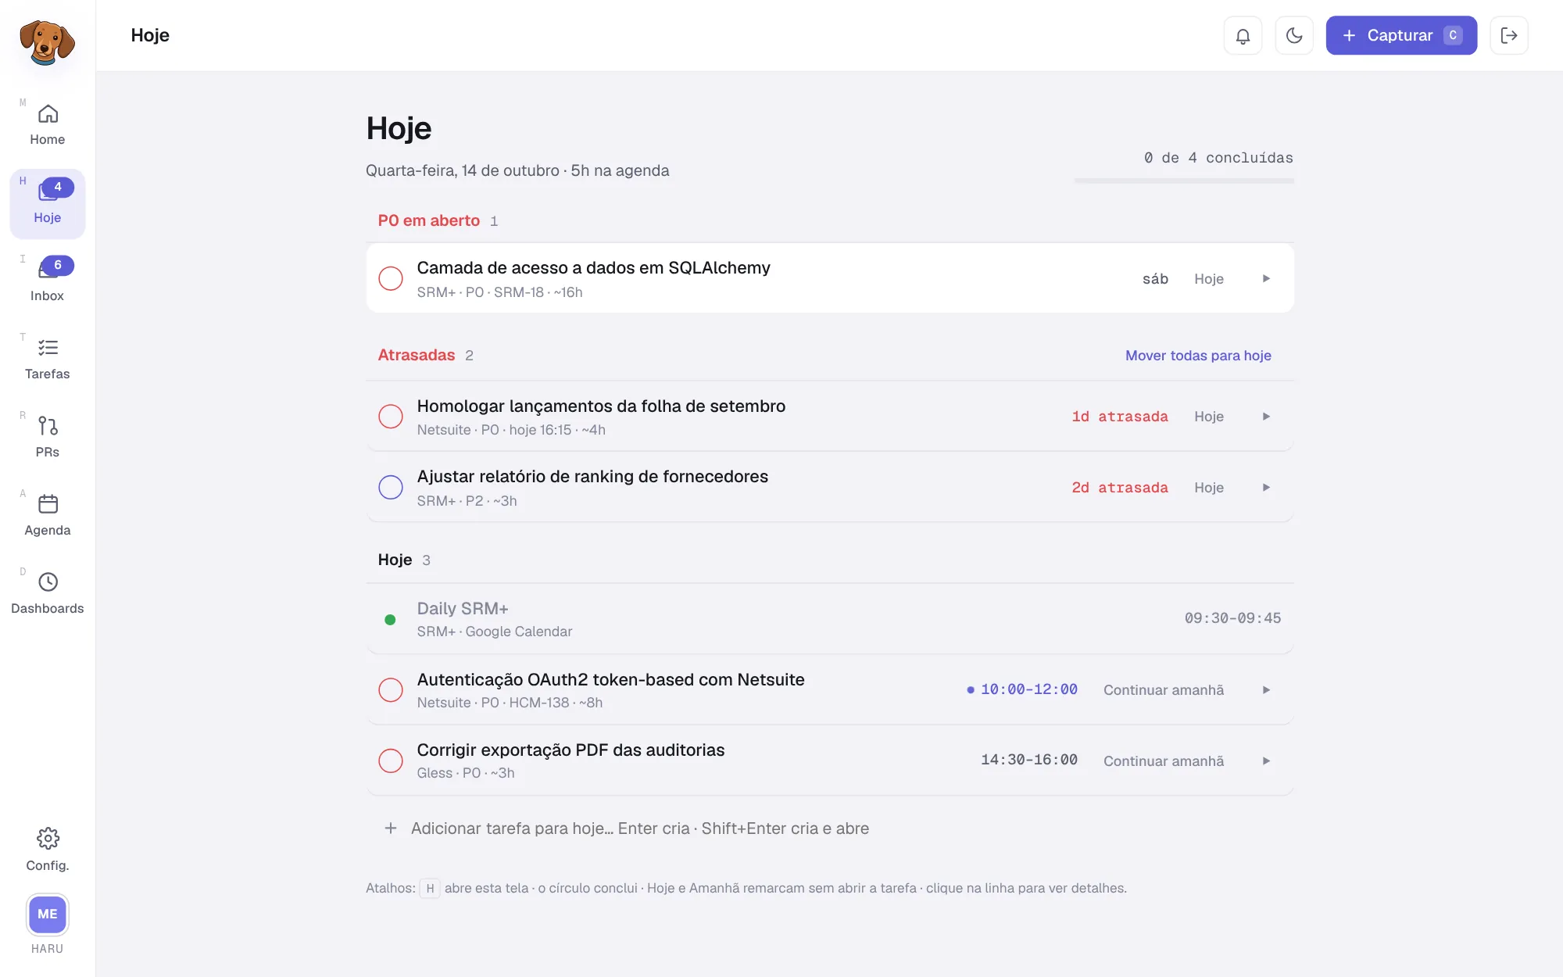Select the Hoje sidebar tab
Image resolution: width=1563 pixels, height=977 pixels.
click(x=48, y=203)
